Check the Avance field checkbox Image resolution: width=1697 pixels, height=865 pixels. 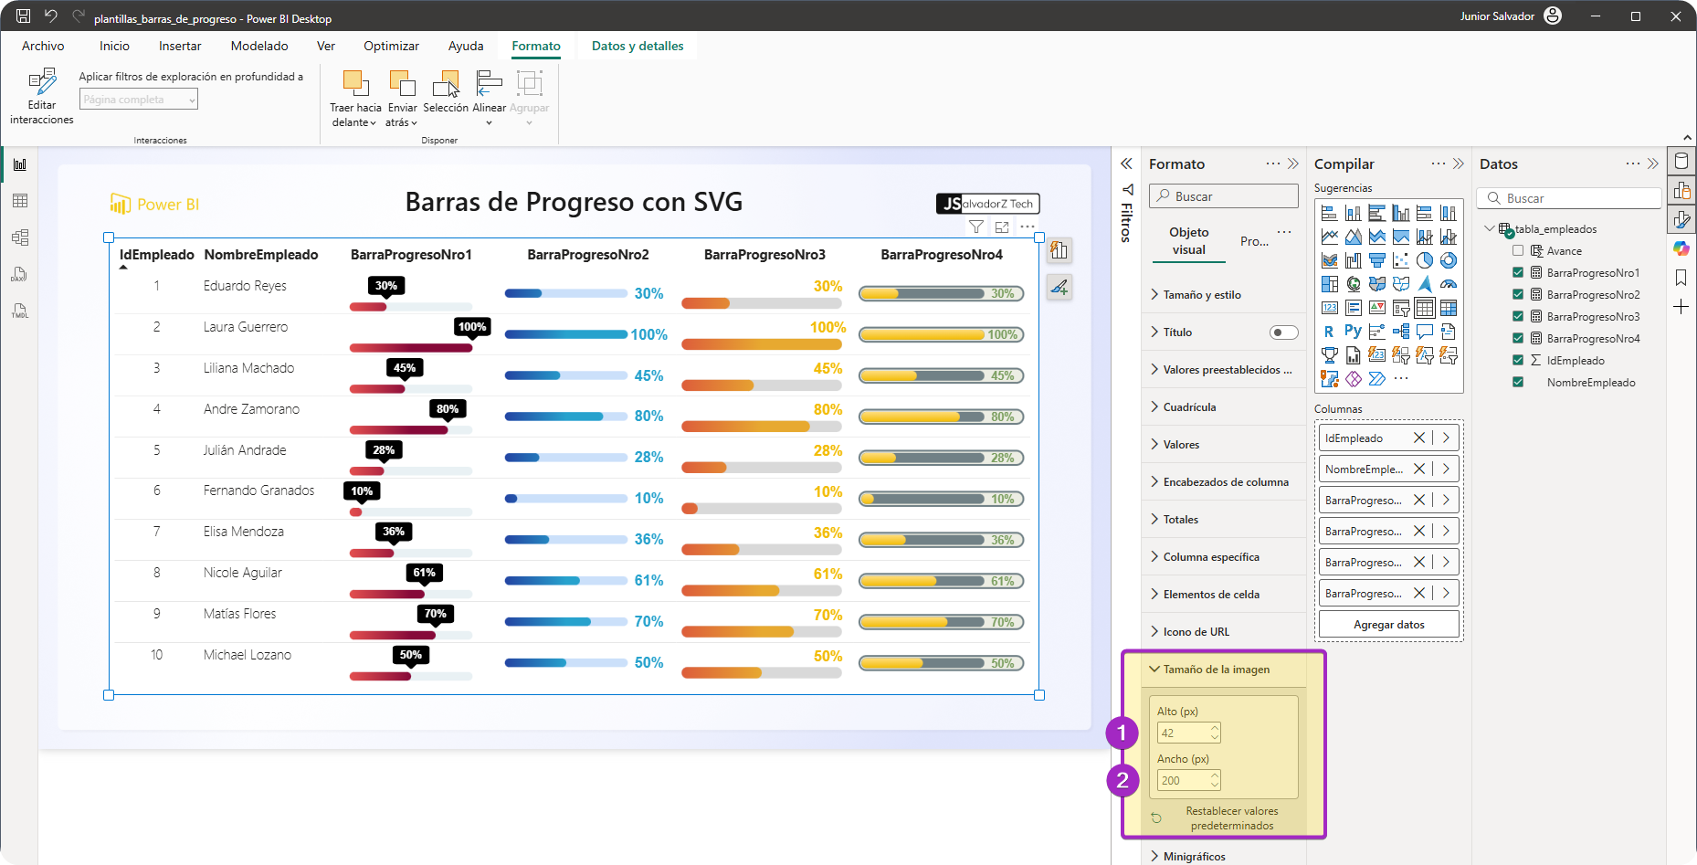point(1518,251)
